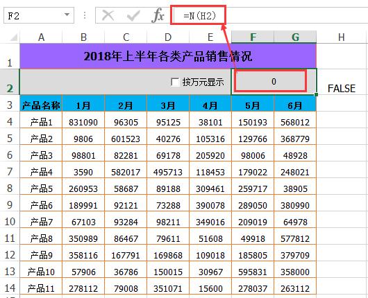Toggle the 按万元显示 checkbox
Viewport: 368px width, 298px height.
pyautogui.click(x=175, y=82)
